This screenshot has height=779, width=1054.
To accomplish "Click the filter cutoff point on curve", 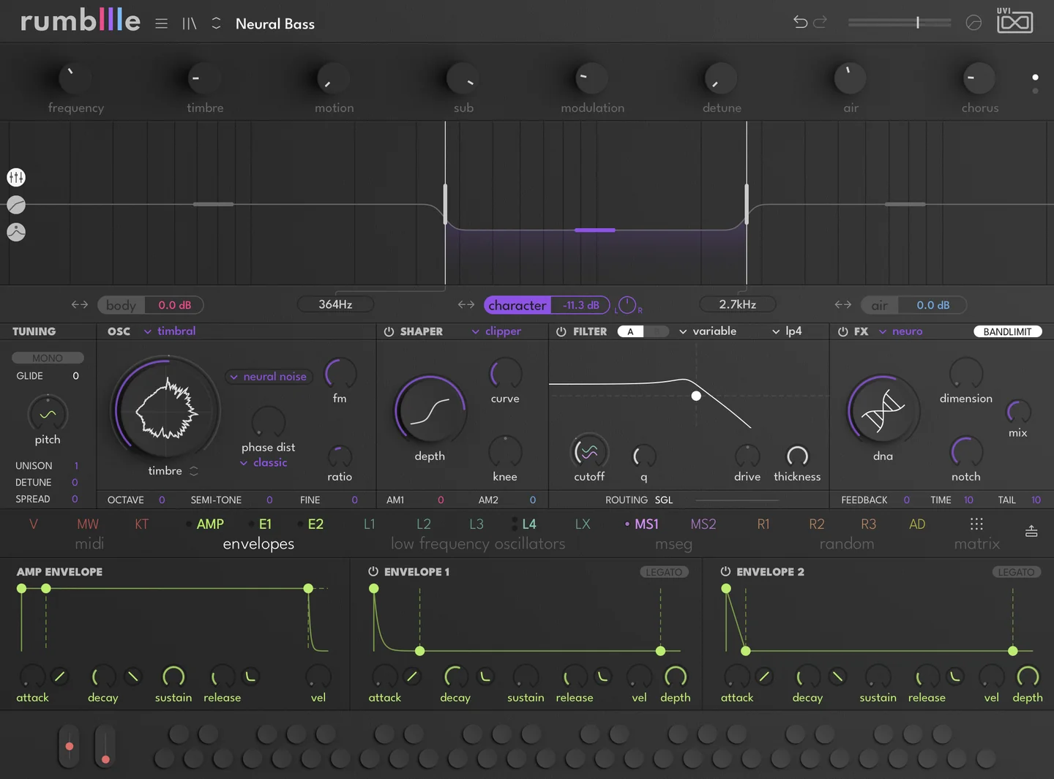I will point(696,396).
